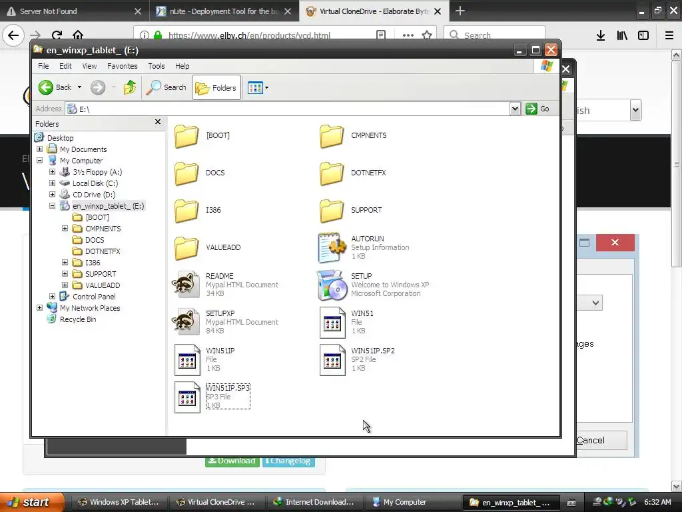Select the WIN51 file icon
The height and width of the screenshot is (512, 682).
pos(332,323)
